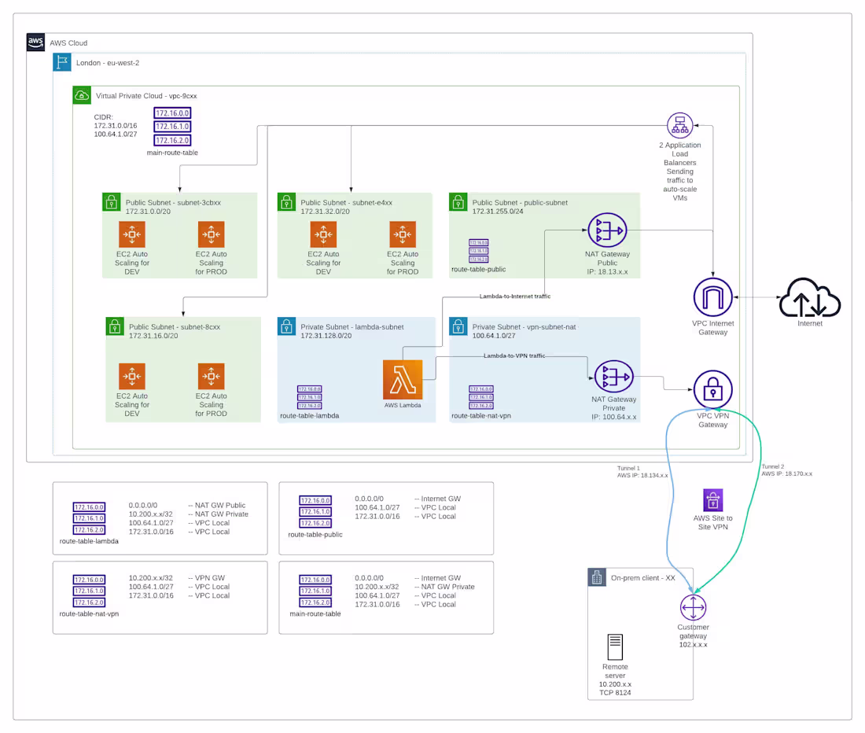Click the NAT Gateway Private icon

[x=614, y=376]
